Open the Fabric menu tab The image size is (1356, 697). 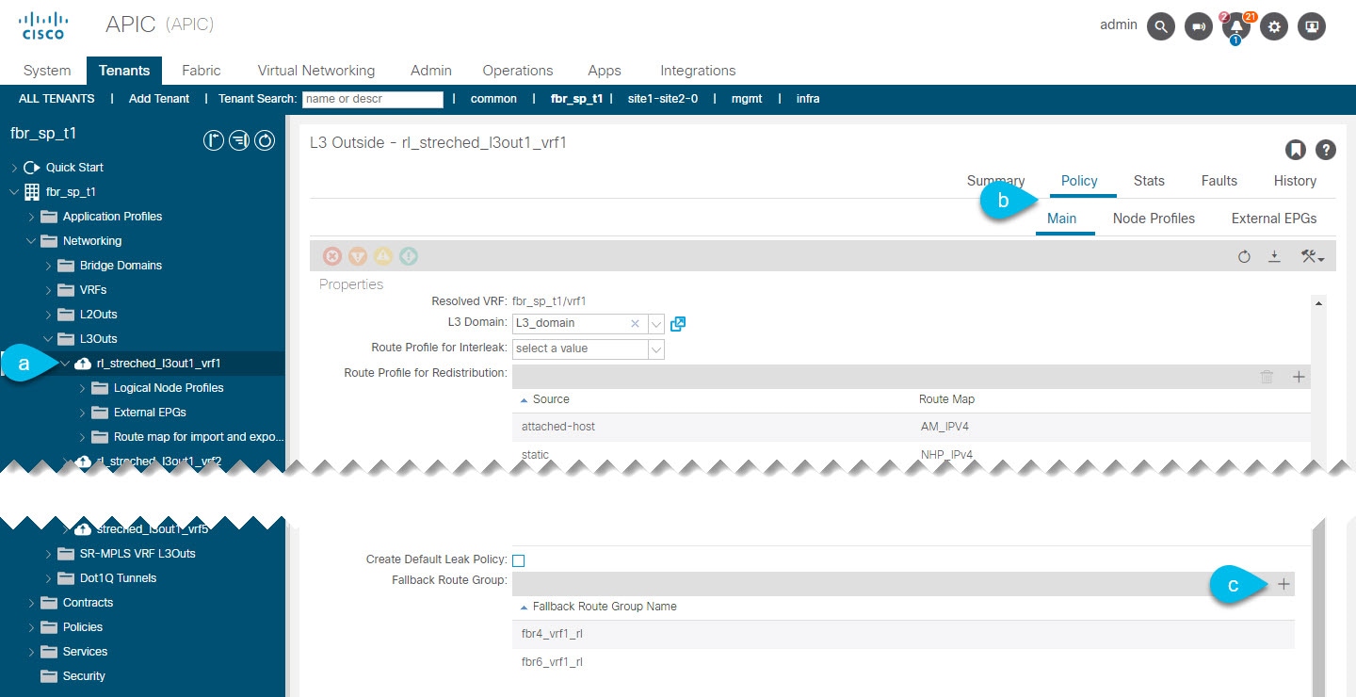click(x=202, y=71)
